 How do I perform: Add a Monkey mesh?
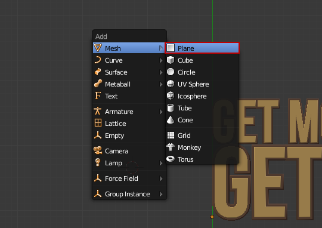pos(202,147)
